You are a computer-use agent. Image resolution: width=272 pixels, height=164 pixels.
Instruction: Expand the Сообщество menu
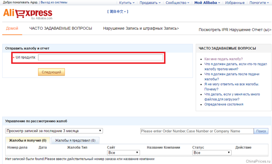pyautogui.click(x=177, y=3)
